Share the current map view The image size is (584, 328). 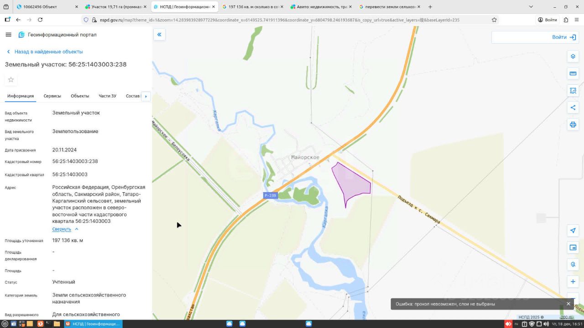point(573,108)
